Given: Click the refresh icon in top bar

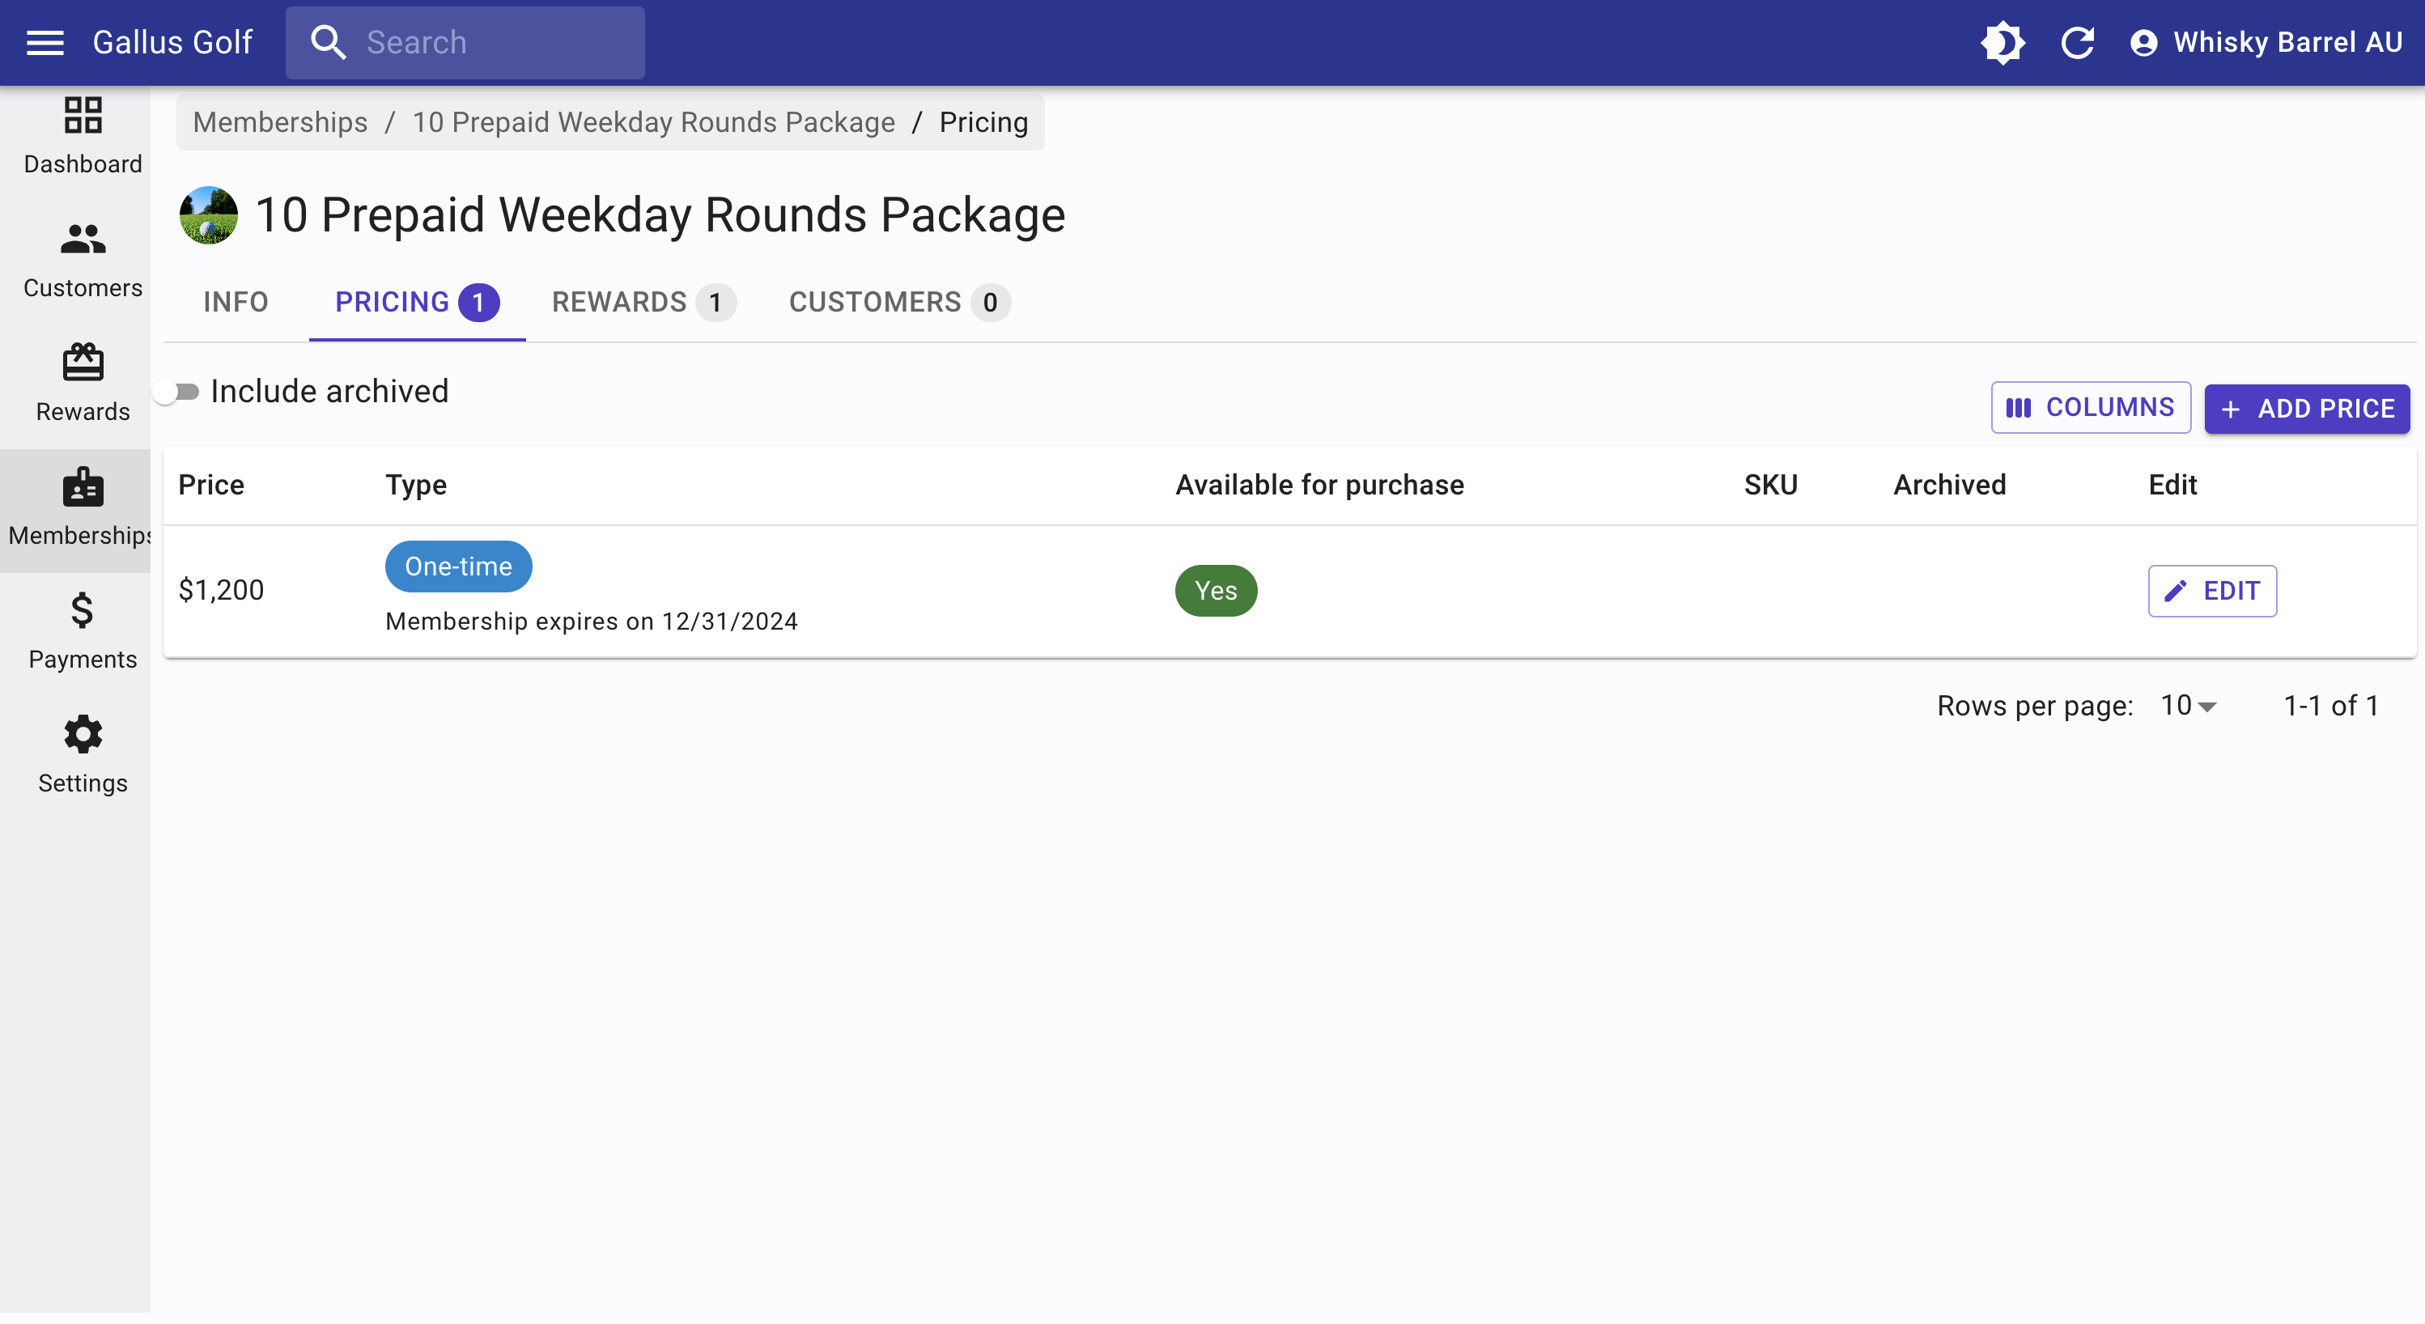Looking at the screenshot, I should pos(2078,42).
